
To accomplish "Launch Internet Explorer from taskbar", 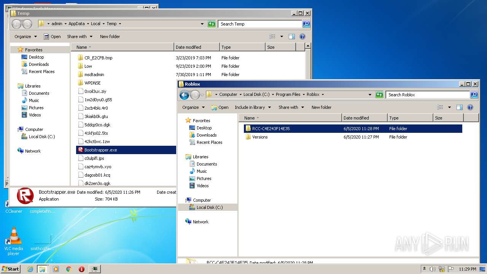I will coord(30,269).
